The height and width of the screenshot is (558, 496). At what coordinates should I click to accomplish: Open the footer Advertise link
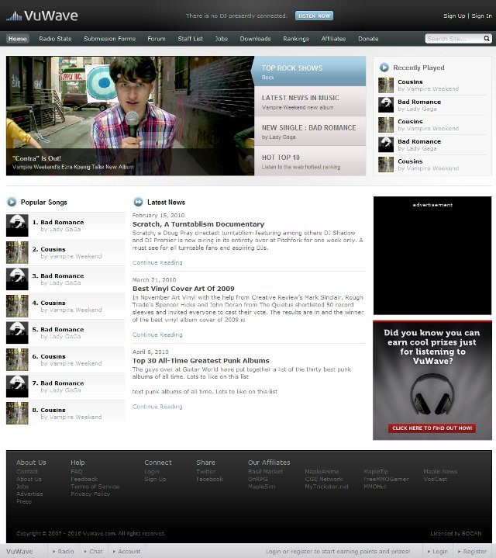coord(29,494)
